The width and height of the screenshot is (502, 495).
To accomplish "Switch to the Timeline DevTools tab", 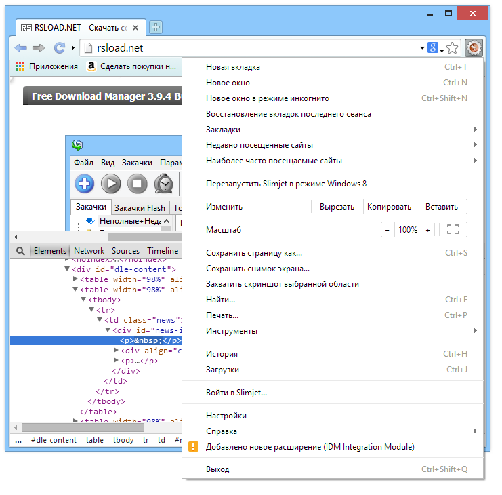I will (x=163, y=251).
